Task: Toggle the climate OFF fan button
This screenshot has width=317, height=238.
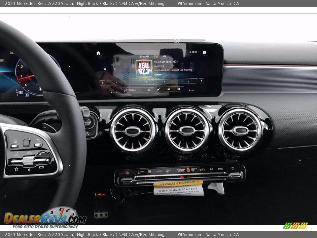Action: (x=149, y=172)
